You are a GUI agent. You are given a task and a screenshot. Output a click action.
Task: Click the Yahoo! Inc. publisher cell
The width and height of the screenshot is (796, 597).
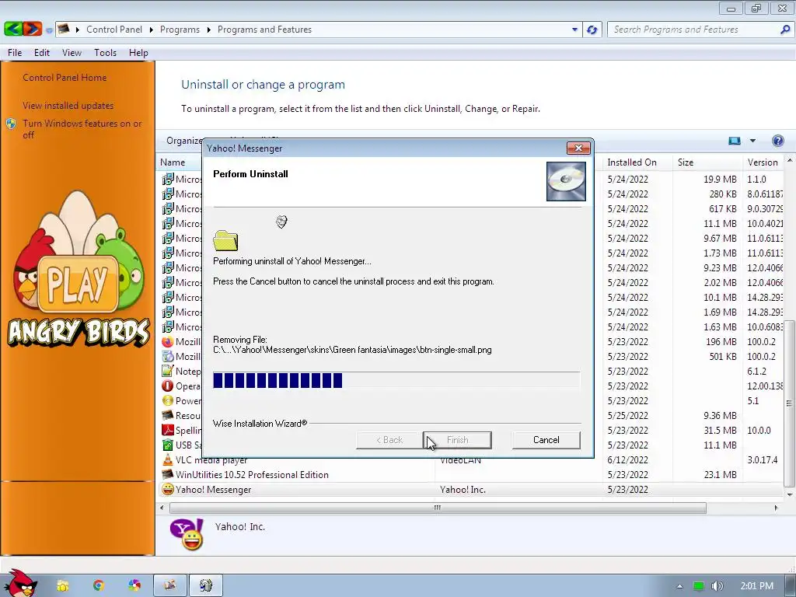463,490
